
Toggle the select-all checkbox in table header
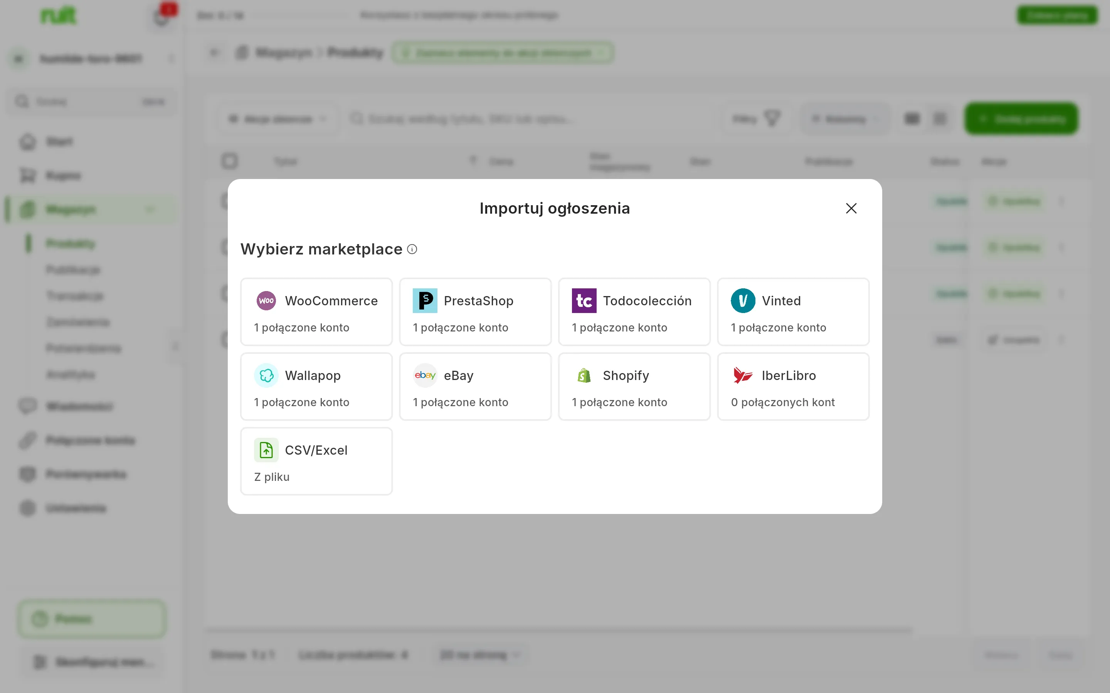pyautogui.click(x=229, y=161)
